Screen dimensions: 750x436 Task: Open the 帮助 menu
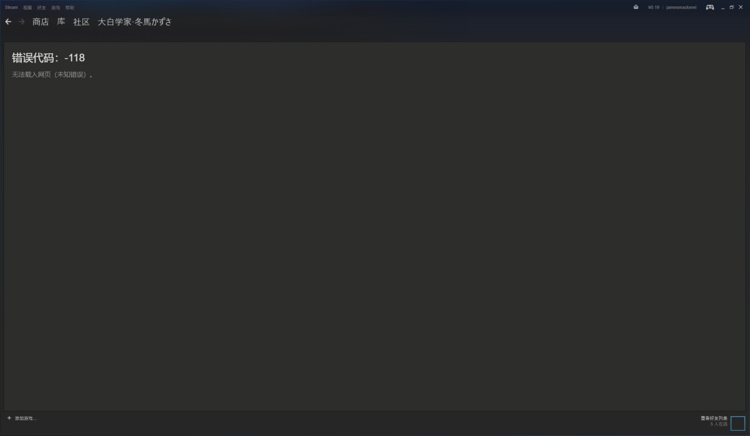pyautogui.click(x=70, y=8)
